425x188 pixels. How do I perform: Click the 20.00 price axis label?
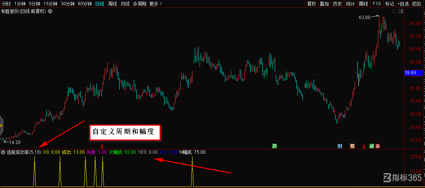[x=415, y=127]
